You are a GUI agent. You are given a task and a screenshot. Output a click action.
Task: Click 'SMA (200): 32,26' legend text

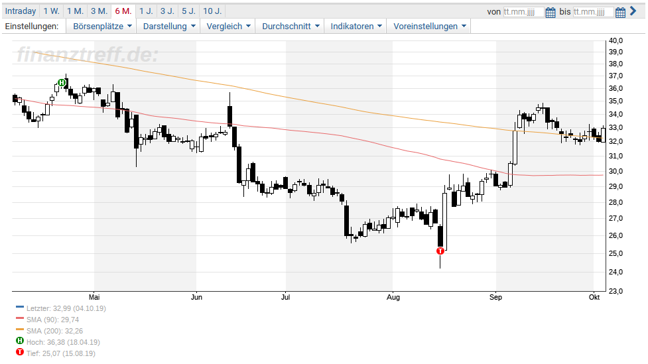54,331
